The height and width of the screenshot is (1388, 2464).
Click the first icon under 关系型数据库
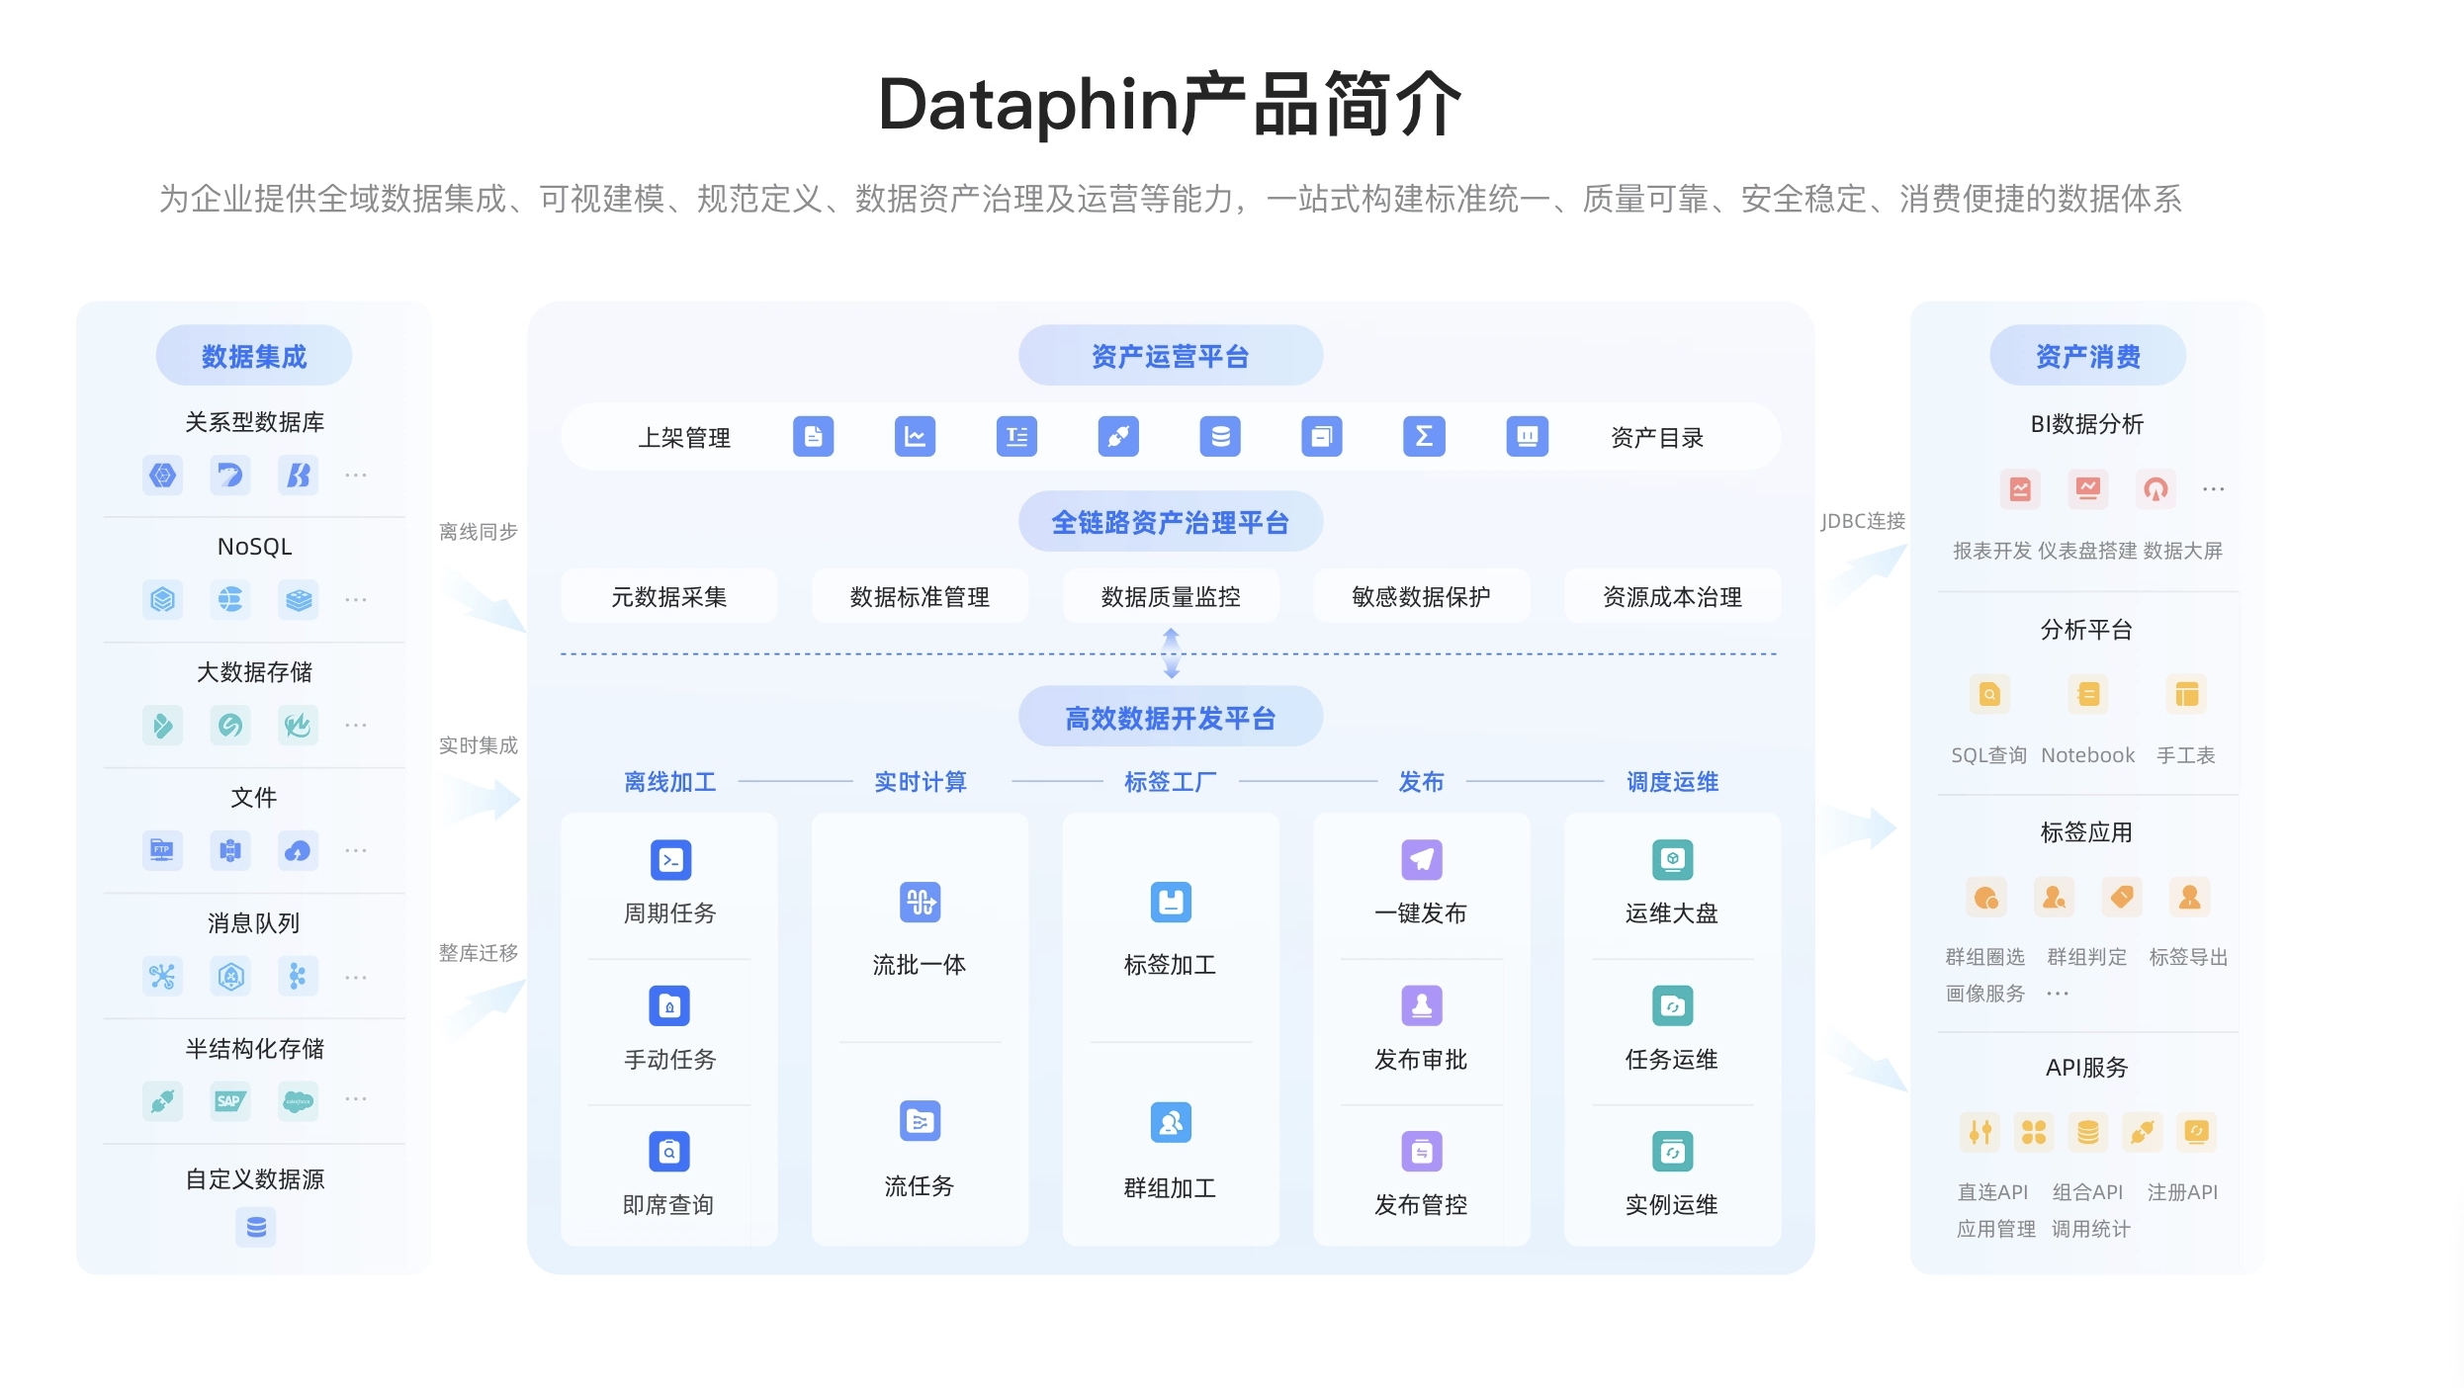[162, 476]
